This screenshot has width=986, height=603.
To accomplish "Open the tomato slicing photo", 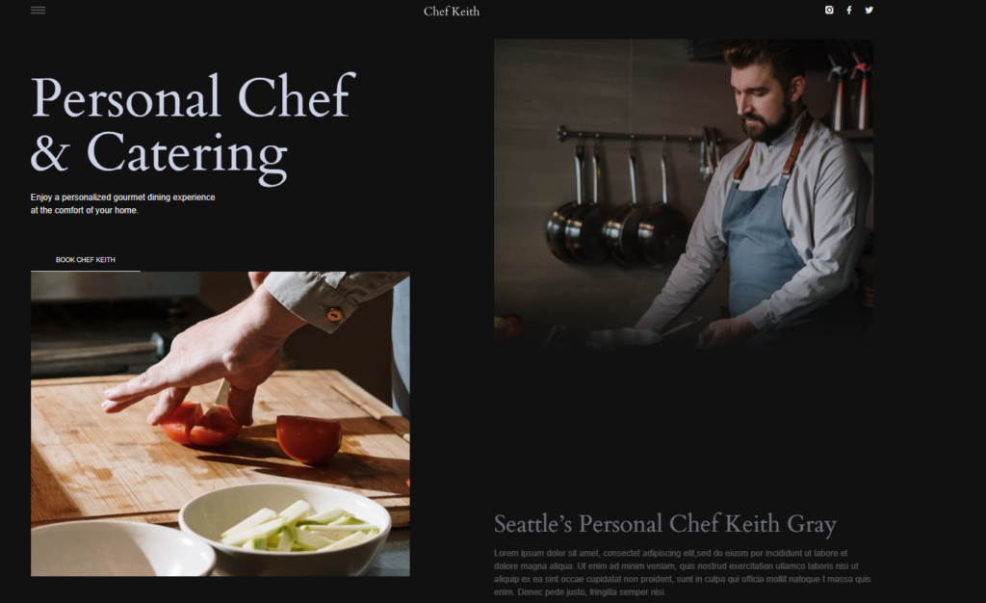I will coord(221,424).
